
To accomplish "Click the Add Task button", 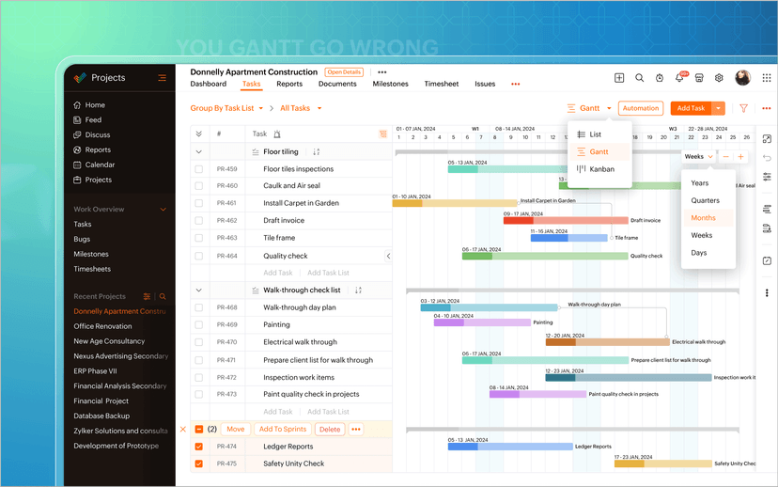I will 692,108.
